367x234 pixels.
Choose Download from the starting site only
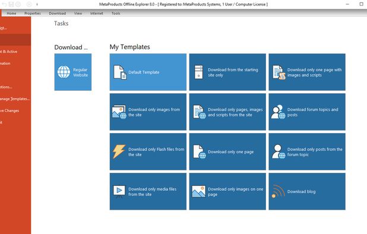point(227,72)
